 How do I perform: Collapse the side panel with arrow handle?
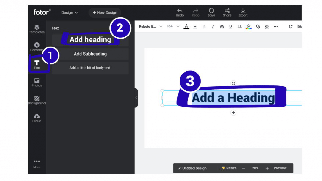(x=136, y=98)
